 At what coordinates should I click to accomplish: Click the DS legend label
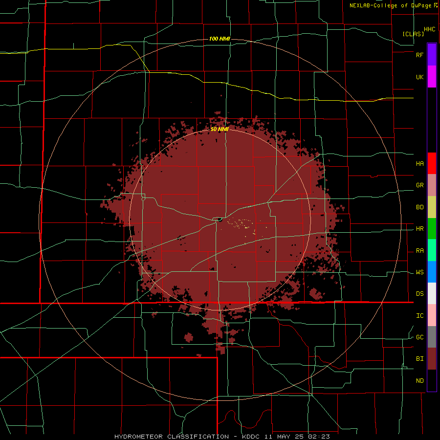pos(419,294)
